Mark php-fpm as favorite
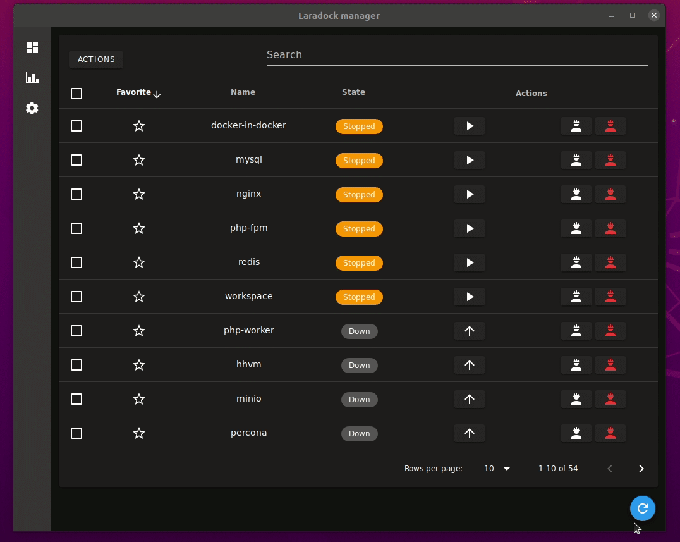This screenshot has height=542, width=680. pos(139,228)
